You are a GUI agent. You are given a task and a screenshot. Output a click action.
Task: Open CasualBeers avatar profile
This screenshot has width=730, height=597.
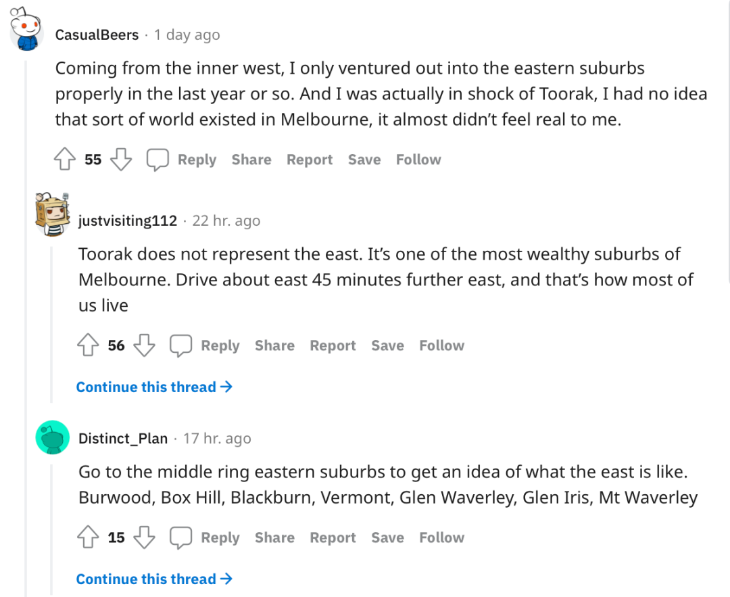tap(26, 29)
